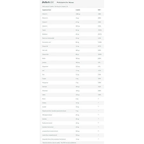This screenshot has height=144, width=144.
Task: Click the Chromium row label
Action: click(x=45, y=91)
